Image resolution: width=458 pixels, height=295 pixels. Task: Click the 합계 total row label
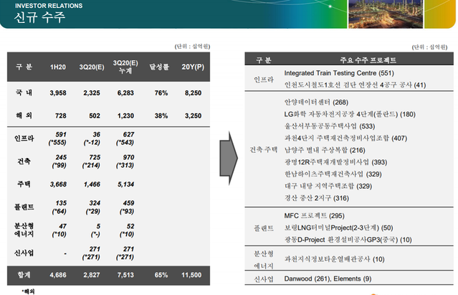24,274
